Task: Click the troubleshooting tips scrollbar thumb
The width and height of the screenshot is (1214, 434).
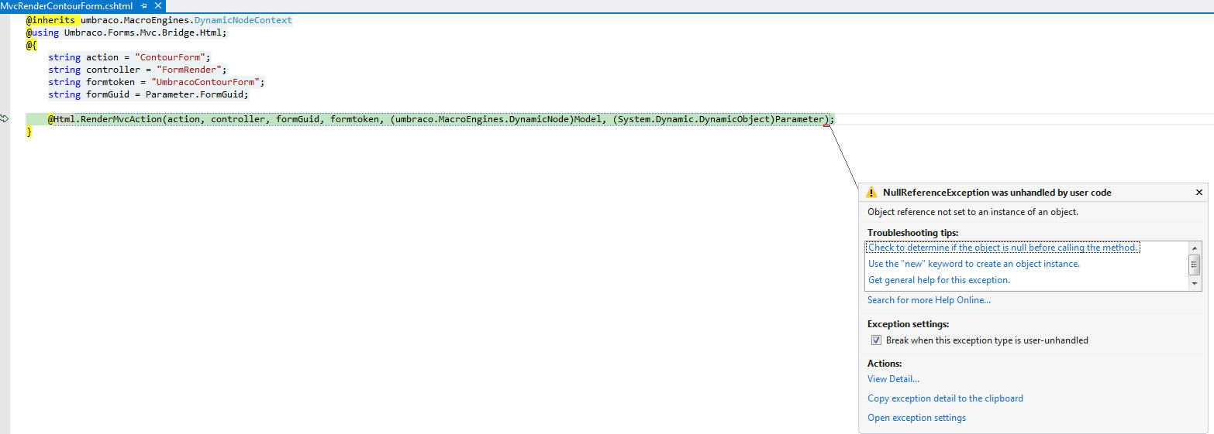Action: (x=1195, y=265)
